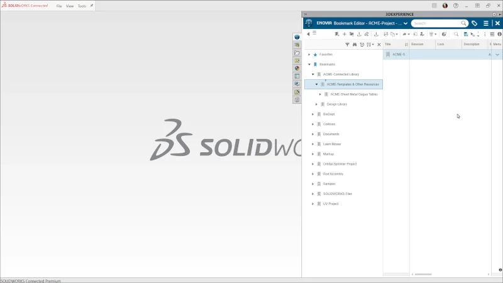Toggle the information panel icon
The image size is (503, 283).
coord(499,34)
